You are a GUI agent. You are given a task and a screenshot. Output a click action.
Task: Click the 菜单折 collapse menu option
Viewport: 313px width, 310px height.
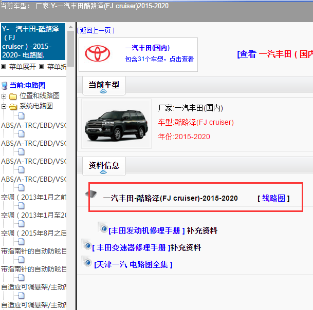tap(57, 67)
